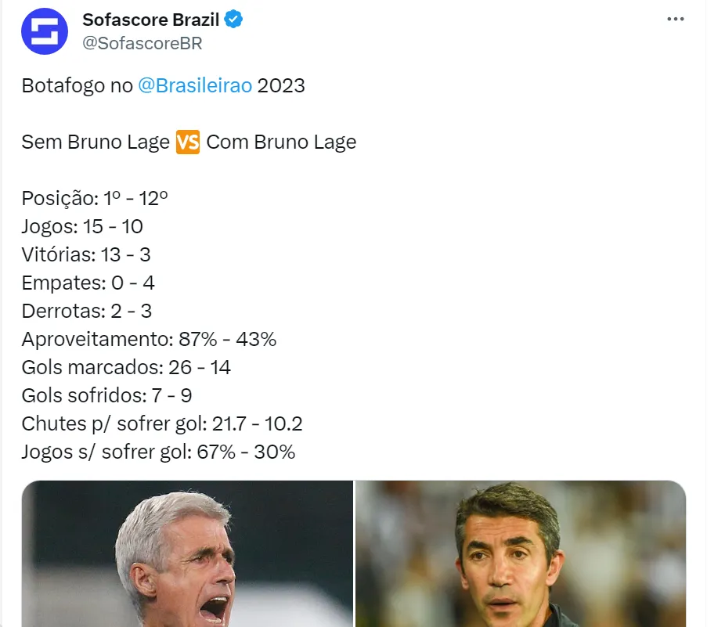Screen dimensions: 725x627
Task: Click the "Jogos s/ sofrer gol" line
Action: tap(158, 452)
